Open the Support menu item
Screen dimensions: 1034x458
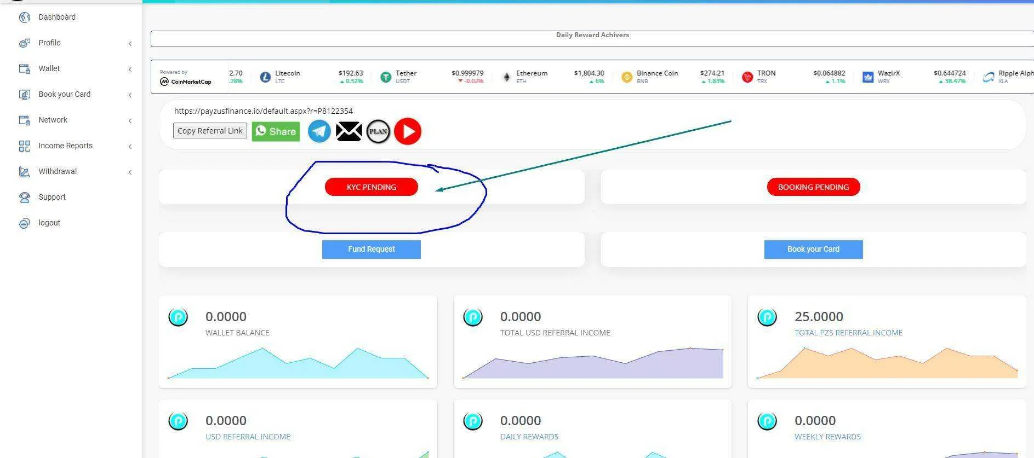(x=52, y=197)
